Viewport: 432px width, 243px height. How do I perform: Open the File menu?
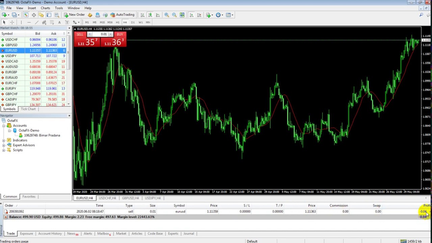click(x=9, y=8)
